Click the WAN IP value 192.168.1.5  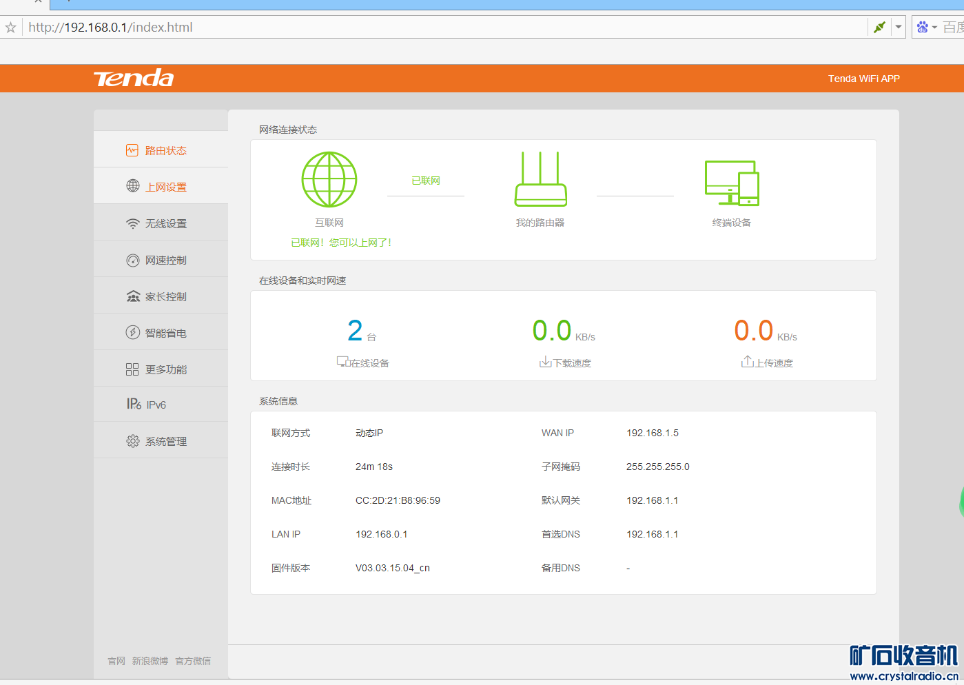[653, 433]
